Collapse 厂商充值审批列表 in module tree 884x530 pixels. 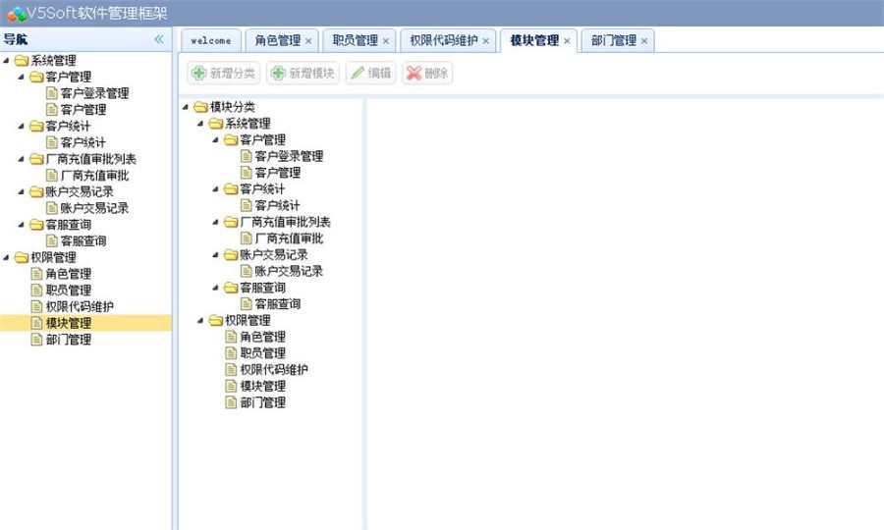pyautogui.click(x=216, y=222)
